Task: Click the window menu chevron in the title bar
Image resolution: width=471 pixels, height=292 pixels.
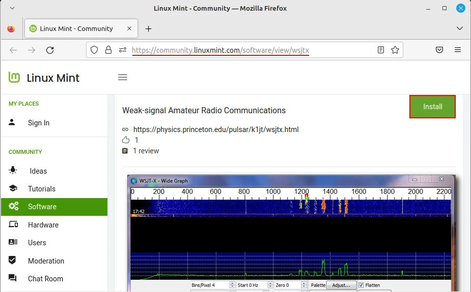Action: (12, 8)
